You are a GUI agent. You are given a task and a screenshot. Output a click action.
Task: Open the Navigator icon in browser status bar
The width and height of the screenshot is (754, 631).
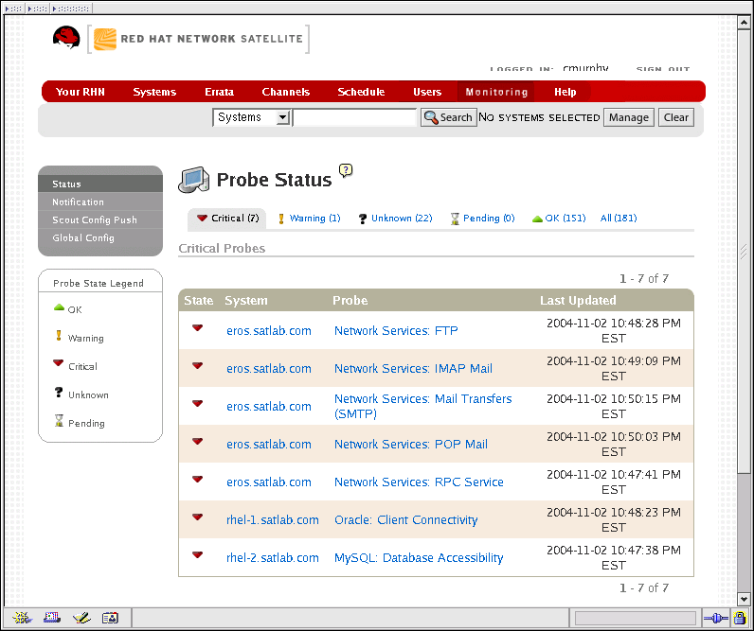click(x=22, y=618)
